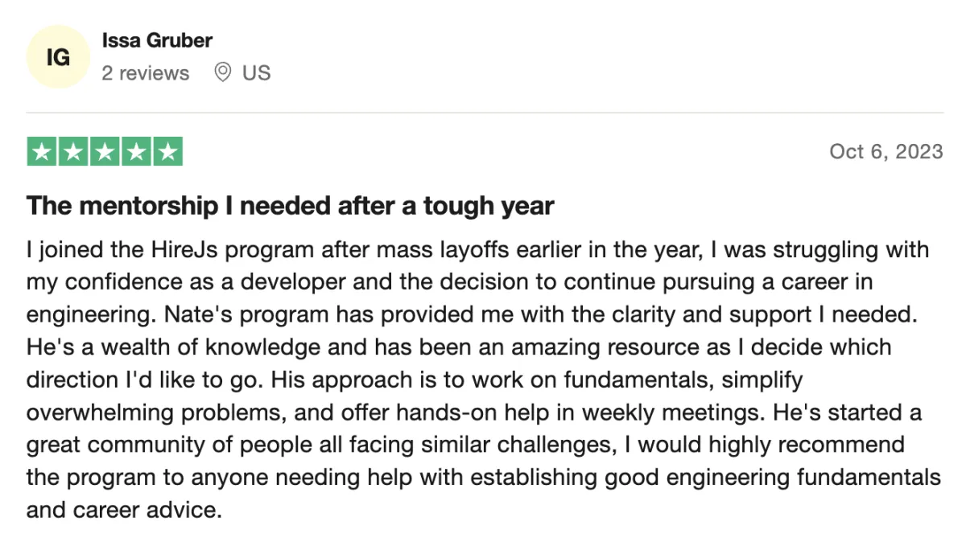966x538 pixels.
Task: Click the IG avatar circle
Action: pyautogui.click(x=58, y=57)
